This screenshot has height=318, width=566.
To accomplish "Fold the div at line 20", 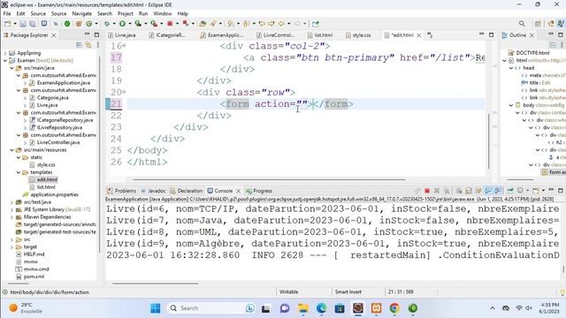I will (x=124, y=92).
